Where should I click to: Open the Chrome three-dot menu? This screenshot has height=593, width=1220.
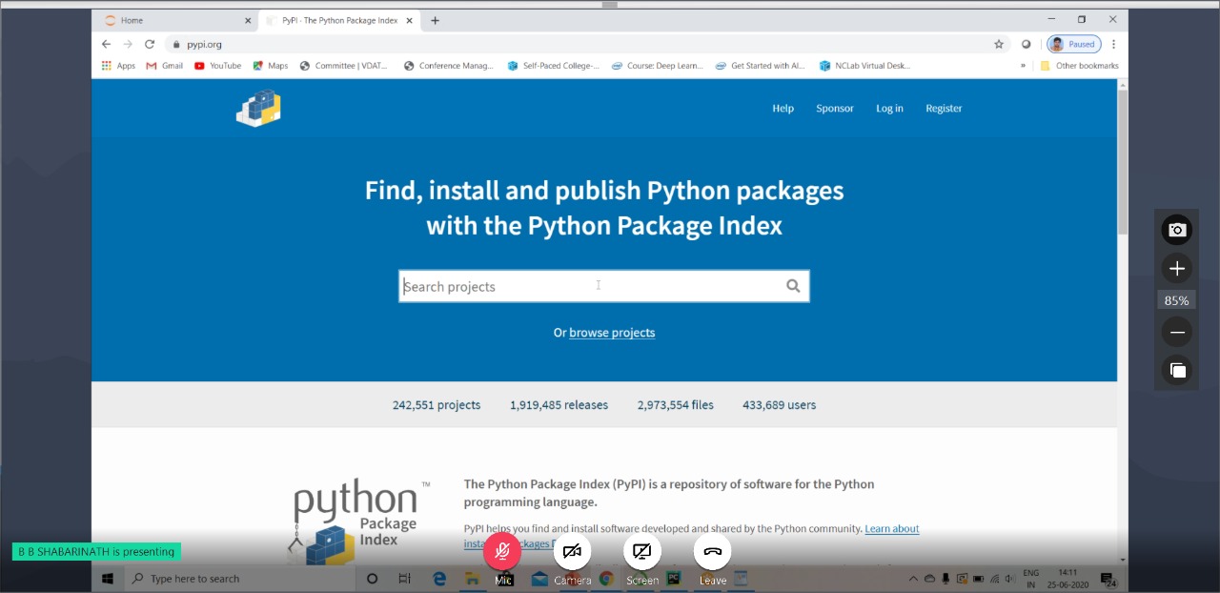(1113, 44)
